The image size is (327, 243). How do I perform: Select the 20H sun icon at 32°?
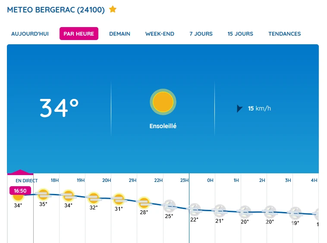pos(94,198)
